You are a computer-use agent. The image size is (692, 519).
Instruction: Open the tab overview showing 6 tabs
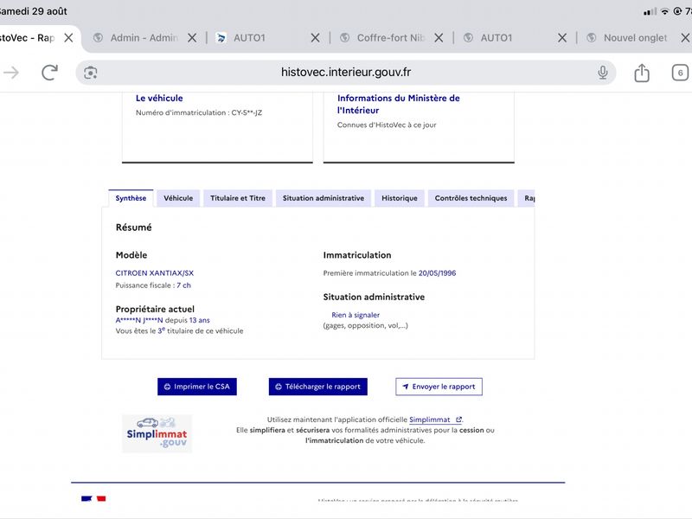pyautogui.click(x=680, y=73)
